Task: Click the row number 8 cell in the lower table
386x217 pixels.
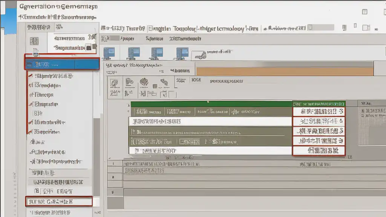Action: click(115, 177)
